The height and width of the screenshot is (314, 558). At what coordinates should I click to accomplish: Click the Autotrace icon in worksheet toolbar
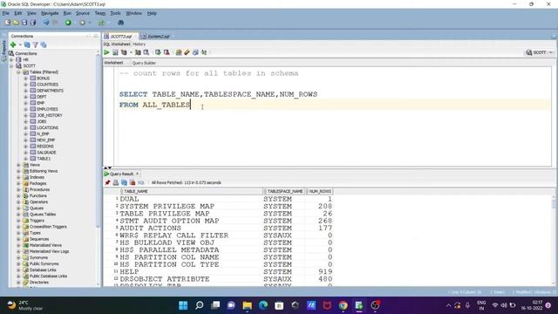138,52
